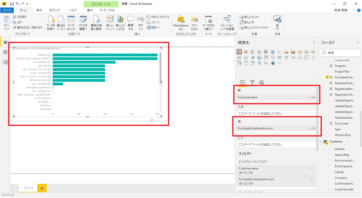Switch to Model (relationships) view in sidebar

click(5, 62)
